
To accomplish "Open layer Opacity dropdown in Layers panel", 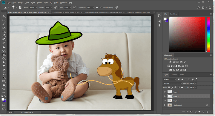I will (196, 83).
